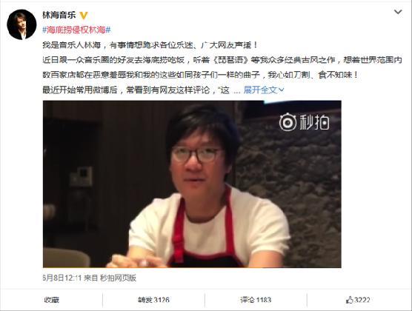Click the yellow V verification badge
Screen dimensions: 412x311
[x=84, y=16]
